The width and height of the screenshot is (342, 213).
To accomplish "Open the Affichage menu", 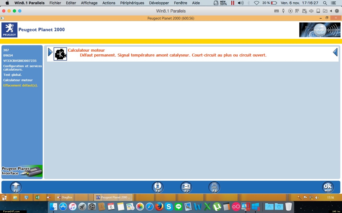I will tap(89, 3).
